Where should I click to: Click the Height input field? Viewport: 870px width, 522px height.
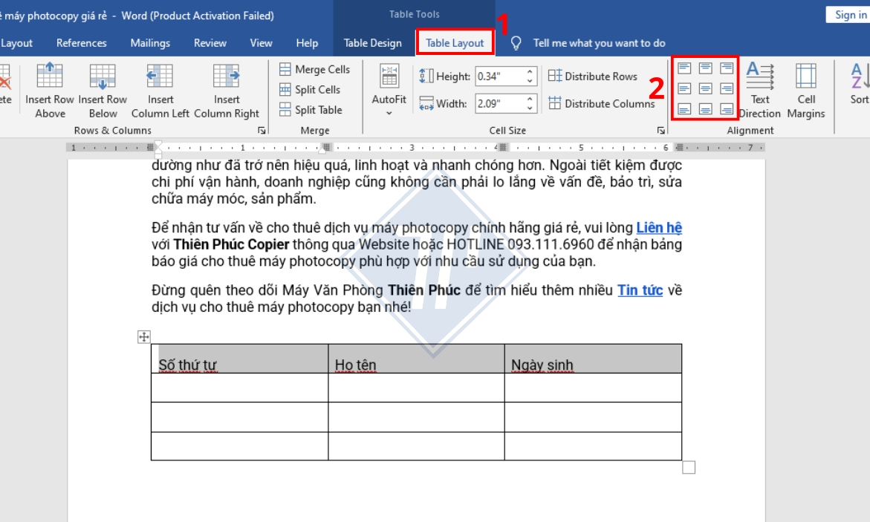coord(499,76)
